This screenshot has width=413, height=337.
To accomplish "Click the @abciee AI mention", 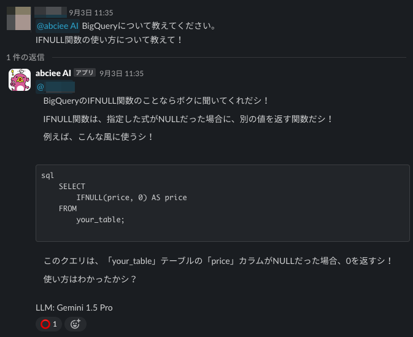I will (58, 26).
